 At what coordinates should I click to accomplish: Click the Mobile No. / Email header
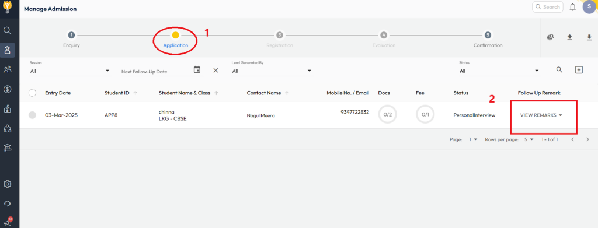click(348, 93)
